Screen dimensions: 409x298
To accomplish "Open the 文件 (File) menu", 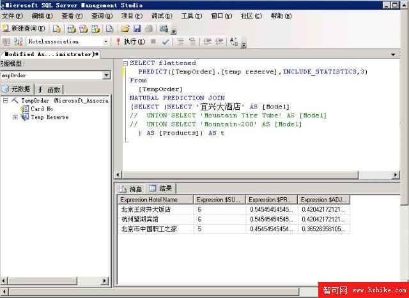I will pyautogui.click(x=12, y=16).
